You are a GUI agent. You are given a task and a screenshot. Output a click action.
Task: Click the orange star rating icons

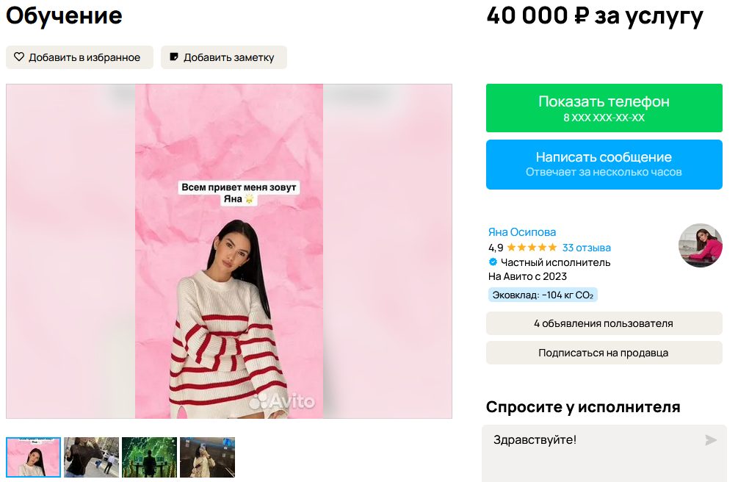pos(532,248)
